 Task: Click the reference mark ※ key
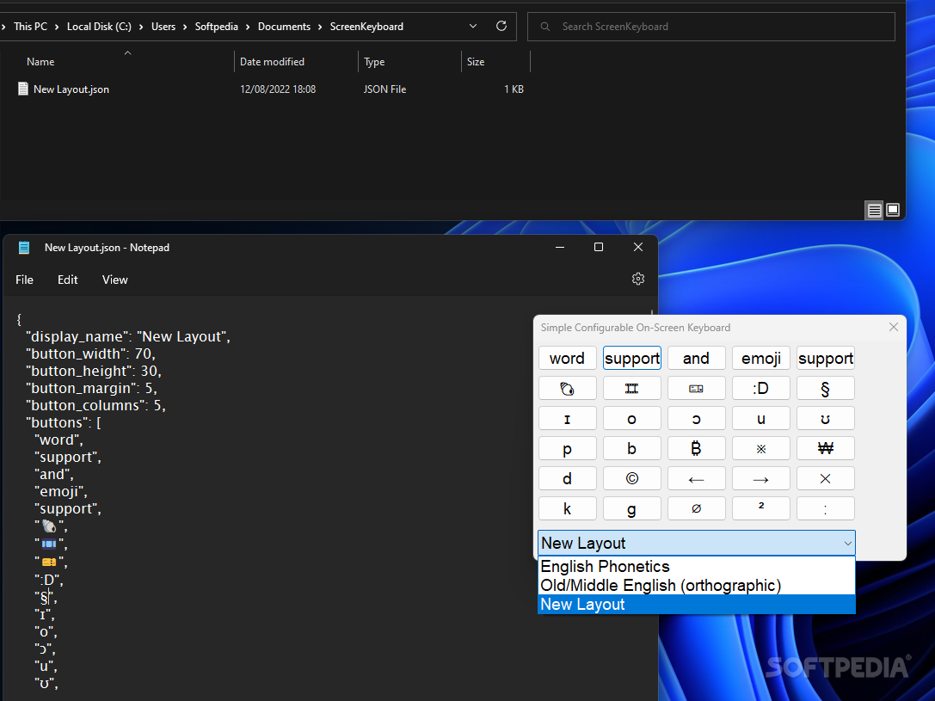761,448
